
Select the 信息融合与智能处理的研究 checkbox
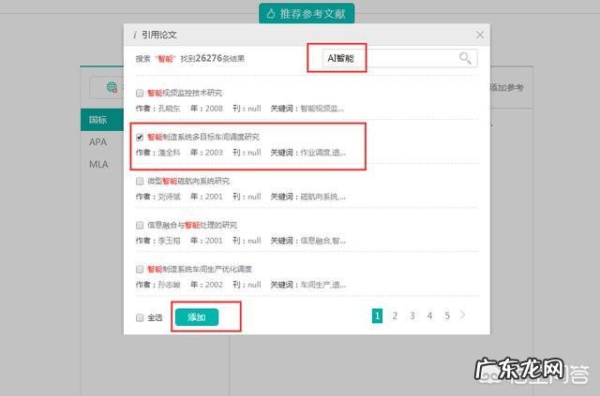(140, 225)
